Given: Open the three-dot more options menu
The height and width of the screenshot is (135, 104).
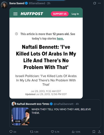Looking at the screenshot, I should click(x=99, y=3).
